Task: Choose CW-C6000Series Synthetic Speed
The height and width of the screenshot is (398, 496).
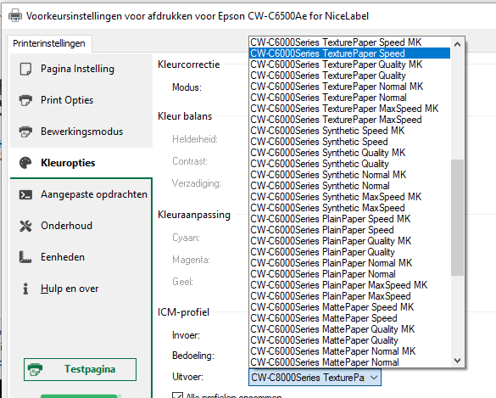Action: (350, 142)
